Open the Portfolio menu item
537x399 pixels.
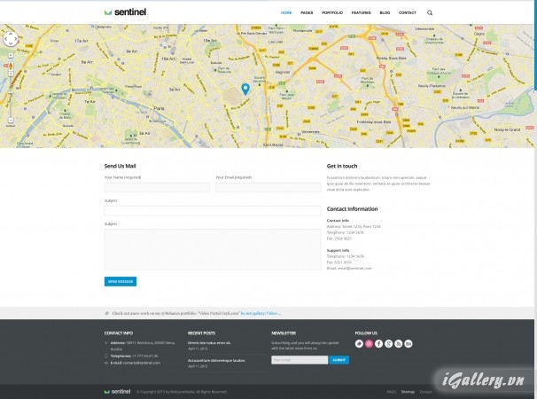[x=331, y=13]
